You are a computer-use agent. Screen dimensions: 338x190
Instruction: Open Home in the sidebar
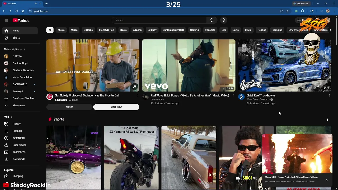(20, 31)
